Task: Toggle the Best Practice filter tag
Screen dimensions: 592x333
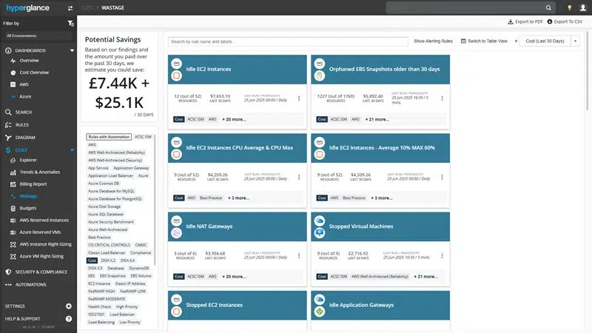Action: pyautogui.click(x=99, y=238)
